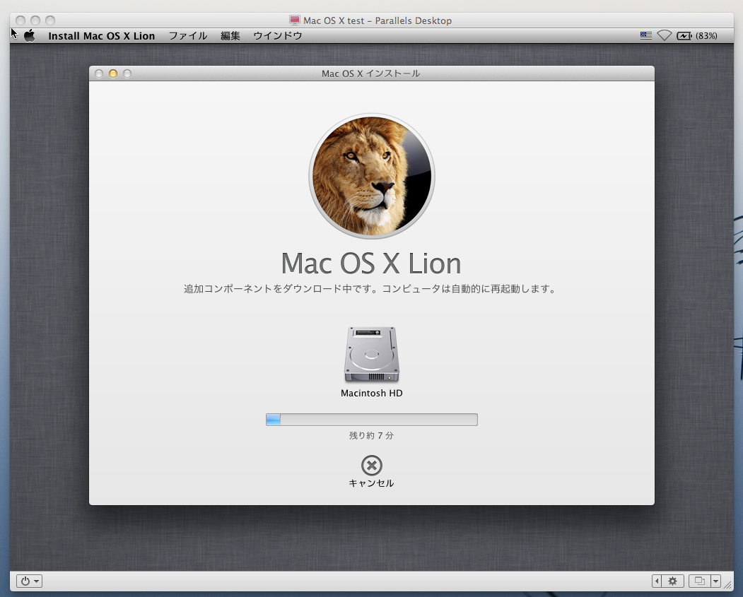The image size is (743, 597).
Task: Expand the power button dropdown arrow
Action: pyautogui.click(x=37, y=581)
